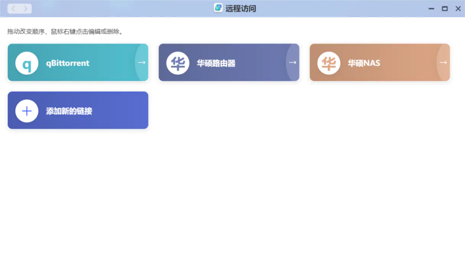Viewport: 465px width, 256px height.
Task: Go back with the left chevron button
Action: 13,8
